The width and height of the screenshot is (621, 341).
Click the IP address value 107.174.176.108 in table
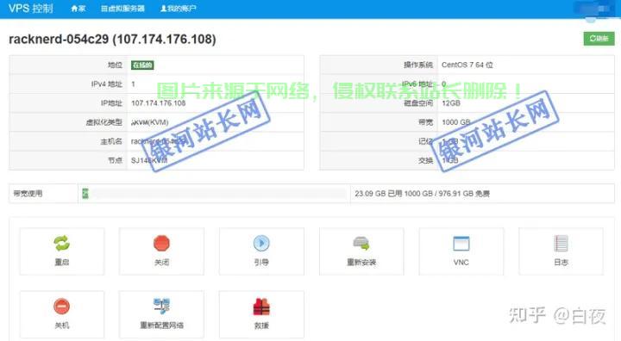pos(159,103)
